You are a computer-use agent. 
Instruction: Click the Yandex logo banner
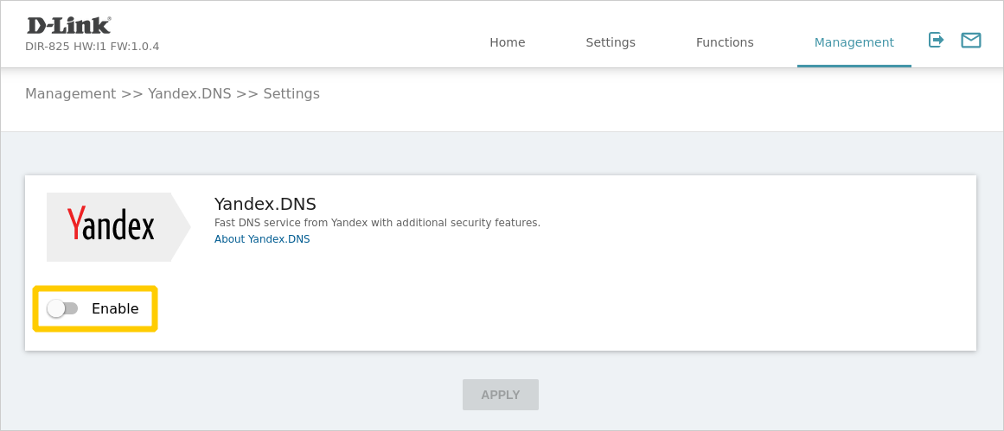[112, 226]
